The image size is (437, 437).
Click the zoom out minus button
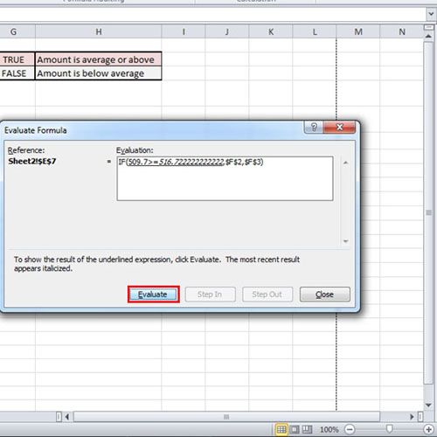(x=350, y=429)
